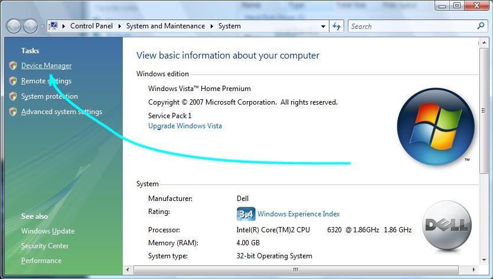Open Advanced system settings
Image resolution: width=493 pixels, height=279 pixels.
click(61, 112)
